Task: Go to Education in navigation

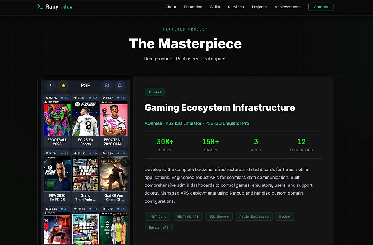Action: click(193, 7)
